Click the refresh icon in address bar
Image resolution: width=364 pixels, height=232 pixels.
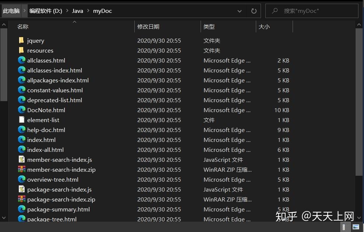(x=254, y=11)
